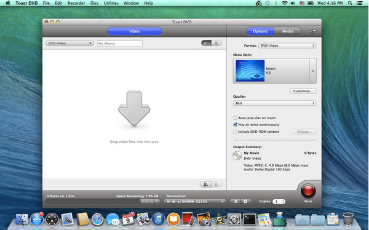Open the File menu

point(46,3)
